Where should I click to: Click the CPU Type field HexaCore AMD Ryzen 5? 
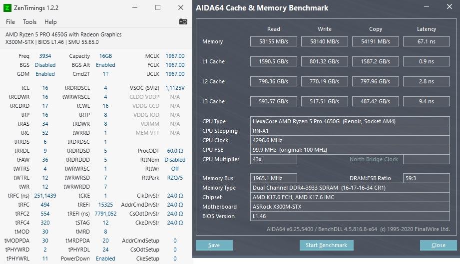click(x=350, y=121)
